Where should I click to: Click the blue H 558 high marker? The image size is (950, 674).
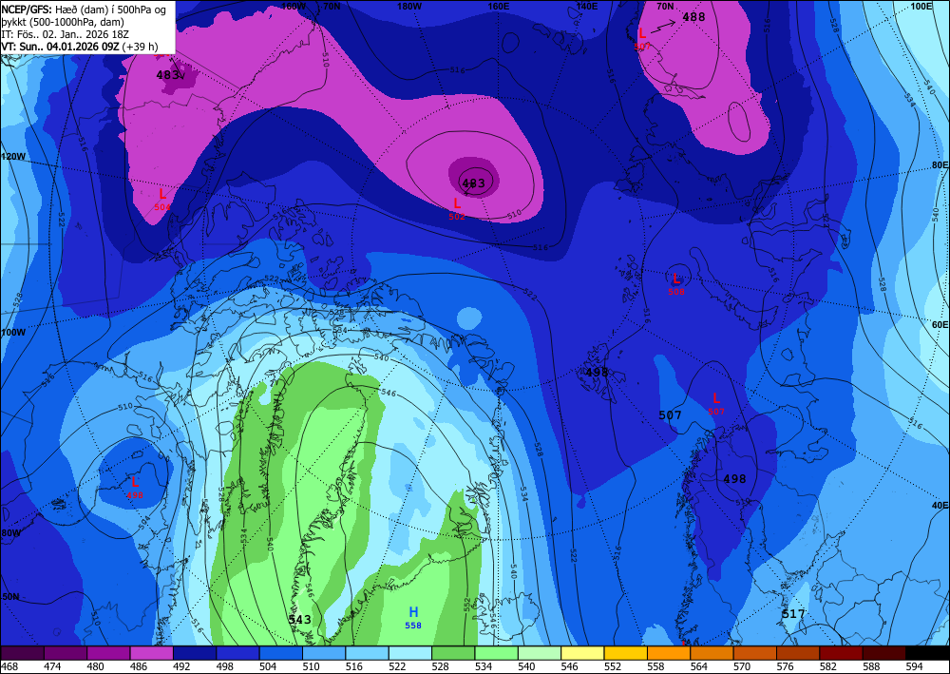(x=413, y=618)
